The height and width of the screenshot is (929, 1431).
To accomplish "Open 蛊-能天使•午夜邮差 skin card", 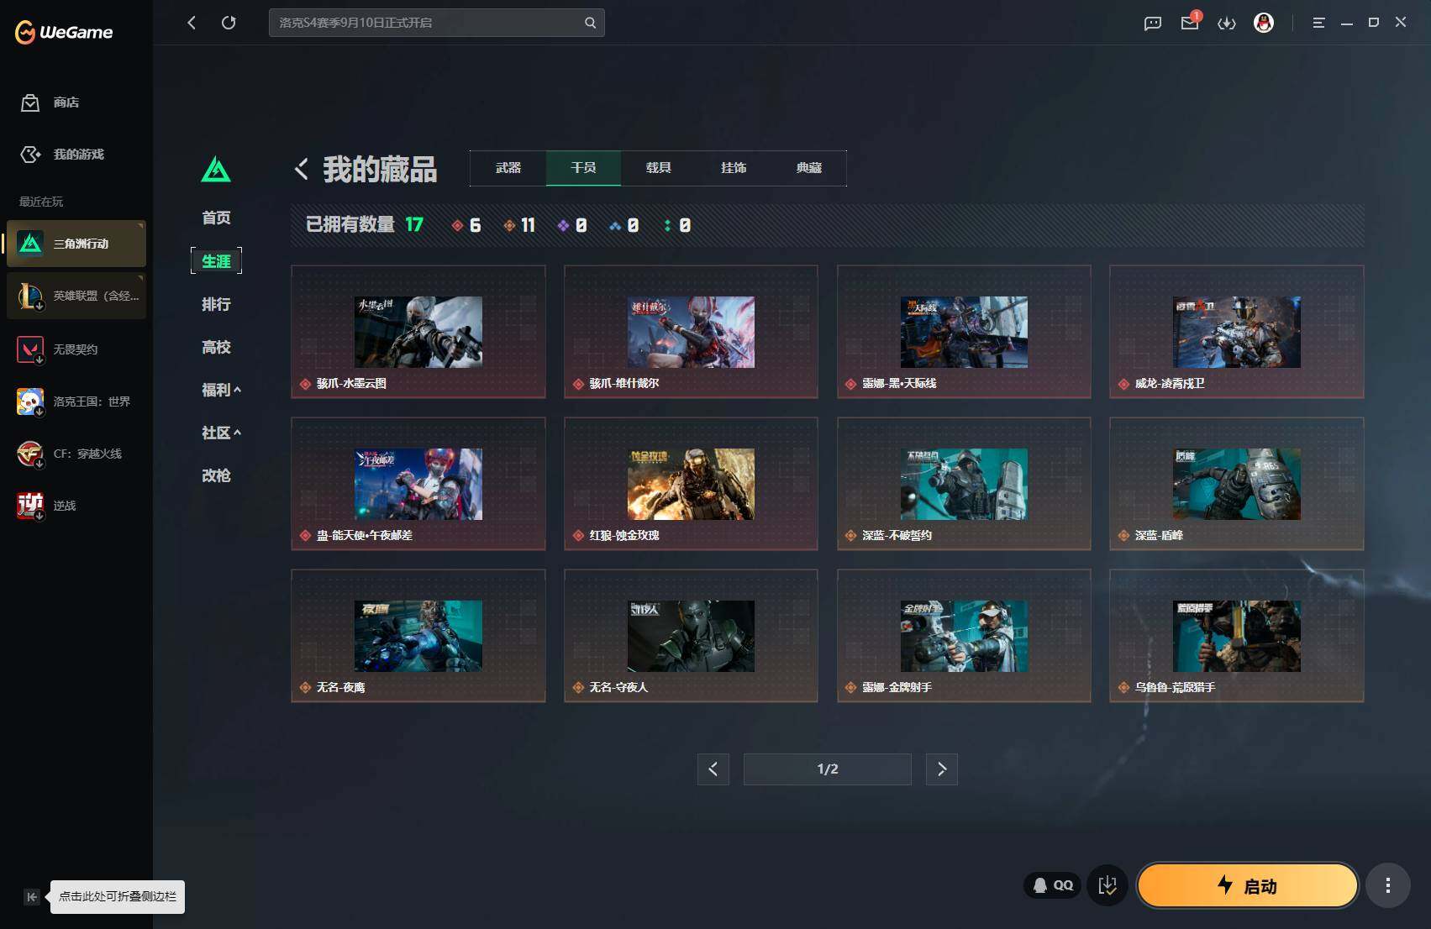I will point(418,484).
